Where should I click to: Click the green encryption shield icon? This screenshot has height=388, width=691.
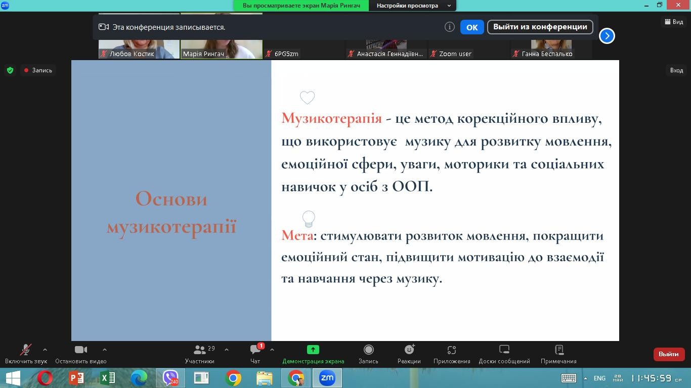pyautogui.click(x=10, y=70)
